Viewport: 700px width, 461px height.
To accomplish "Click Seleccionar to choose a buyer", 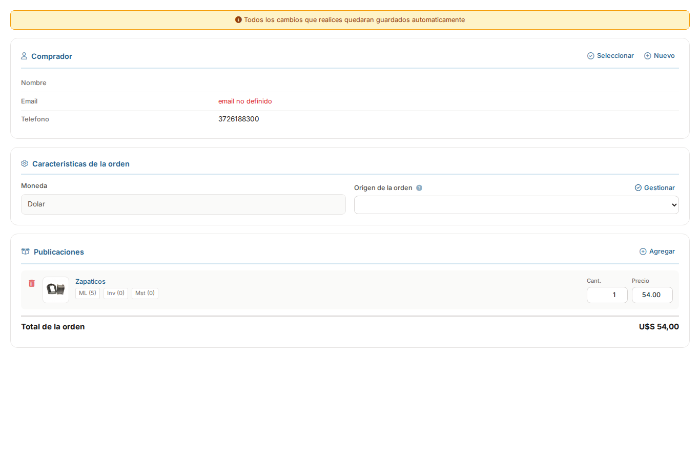I will click(x=615, y=55).
